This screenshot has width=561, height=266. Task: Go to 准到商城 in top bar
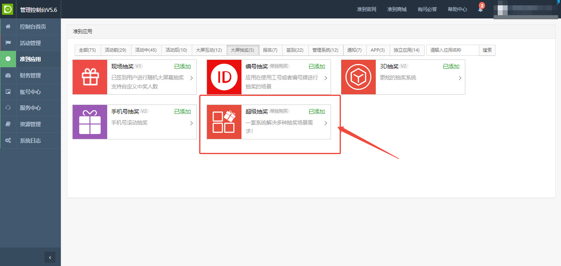[397, 9]
